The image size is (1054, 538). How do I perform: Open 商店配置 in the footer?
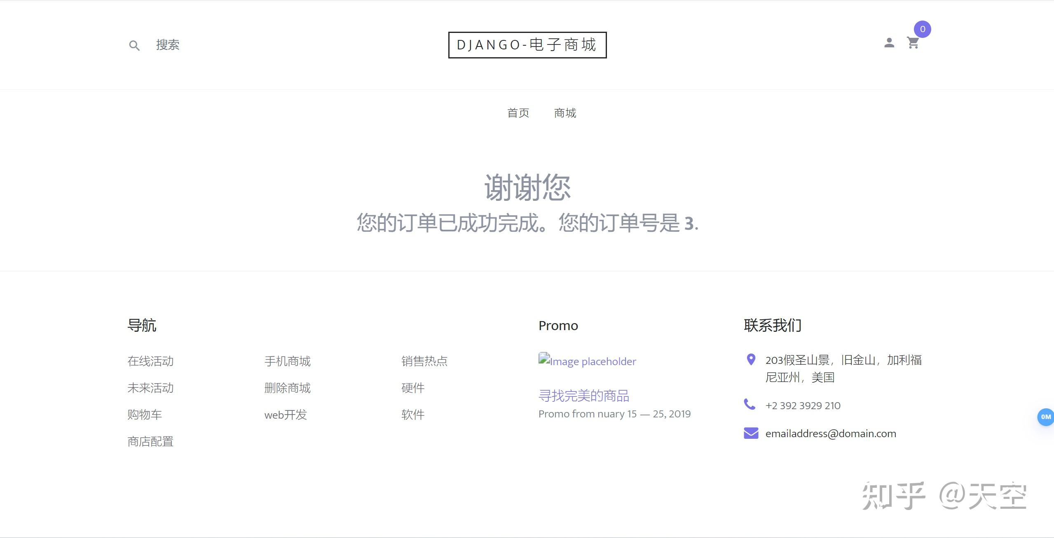(150, 441)
